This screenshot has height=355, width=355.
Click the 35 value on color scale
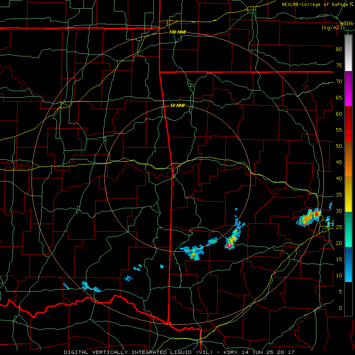(x=339, y=195)
